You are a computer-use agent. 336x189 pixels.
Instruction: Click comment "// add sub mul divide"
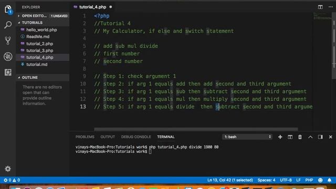pos(126,46)
